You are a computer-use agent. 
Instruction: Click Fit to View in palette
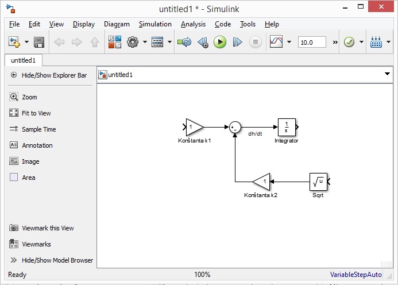click(30, 113)
